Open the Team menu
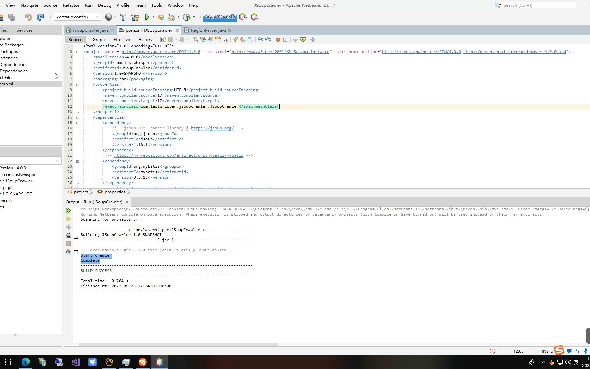 point(140,5)
